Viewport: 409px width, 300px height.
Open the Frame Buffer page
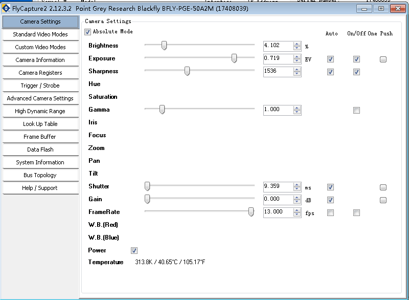point(40,137)
